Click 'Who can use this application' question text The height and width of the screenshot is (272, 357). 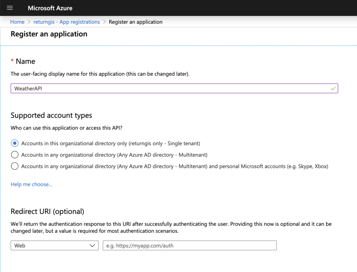pyautogui.click(x=67, y=128)
